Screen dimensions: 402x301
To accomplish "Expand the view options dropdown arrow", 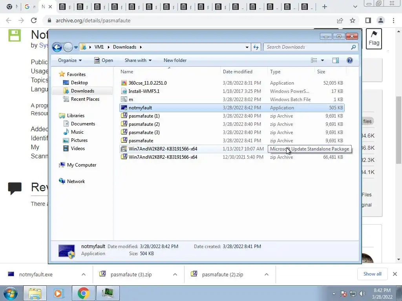I will coord(323,60).
